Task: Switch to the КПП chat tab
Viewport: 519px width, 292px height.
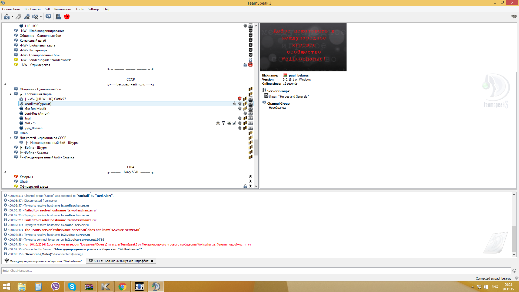Action: click(119, 261)
